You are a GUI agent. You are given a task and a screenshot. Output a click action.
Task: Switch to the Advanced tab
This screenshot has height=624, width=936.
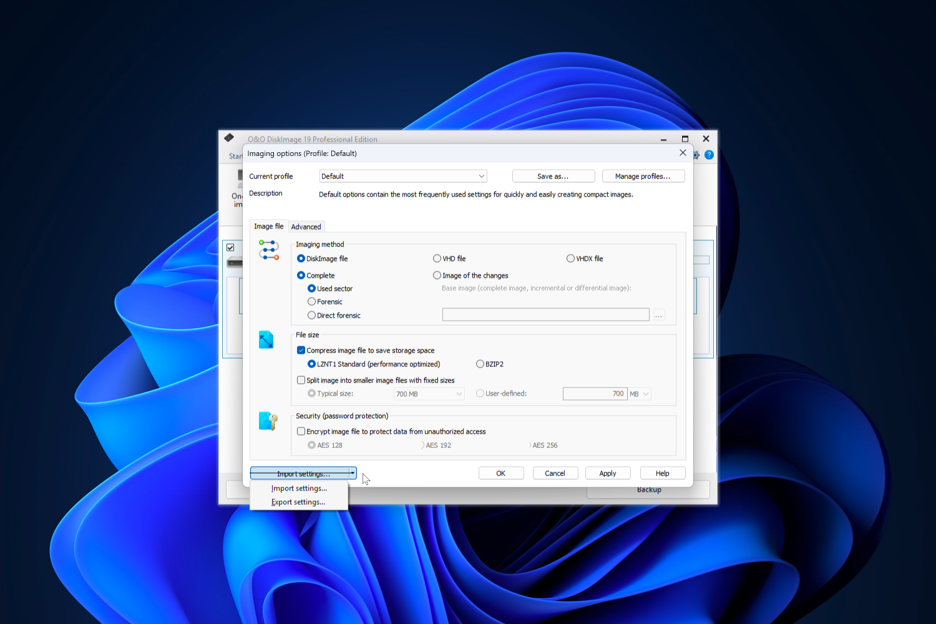[x=306, y=227]
